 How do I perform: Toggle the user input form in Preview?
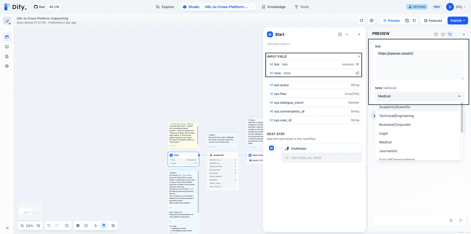point(450,34)
